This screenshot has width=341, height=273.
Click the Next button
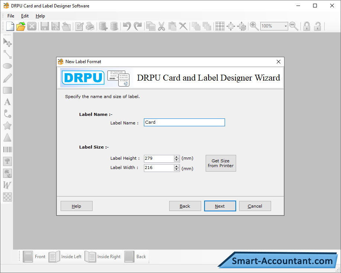(220, 206)
